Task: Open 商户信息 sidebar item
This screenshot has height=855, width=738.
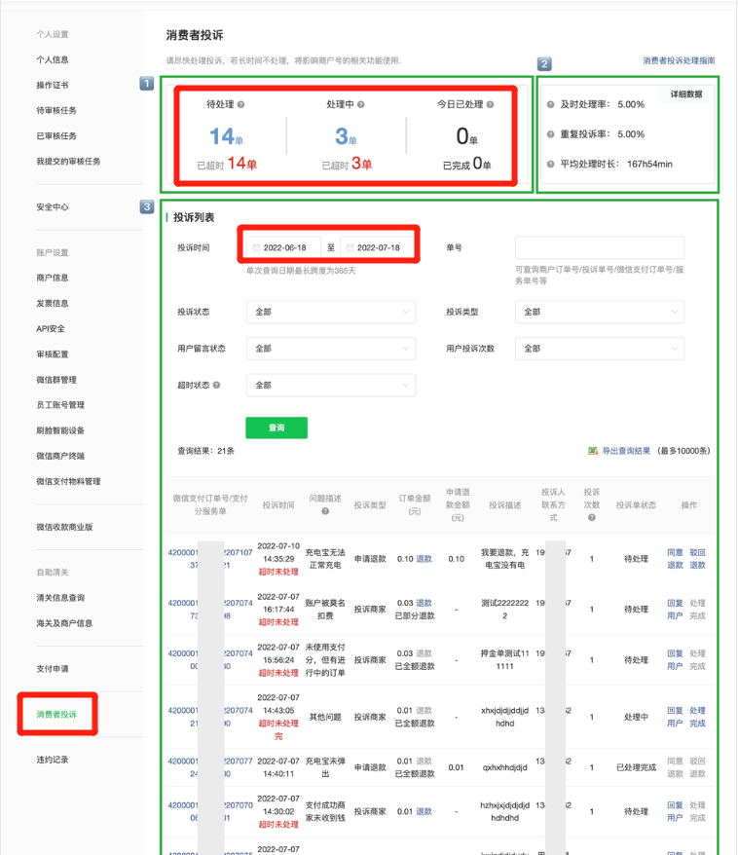Action: tap(53, 278)
